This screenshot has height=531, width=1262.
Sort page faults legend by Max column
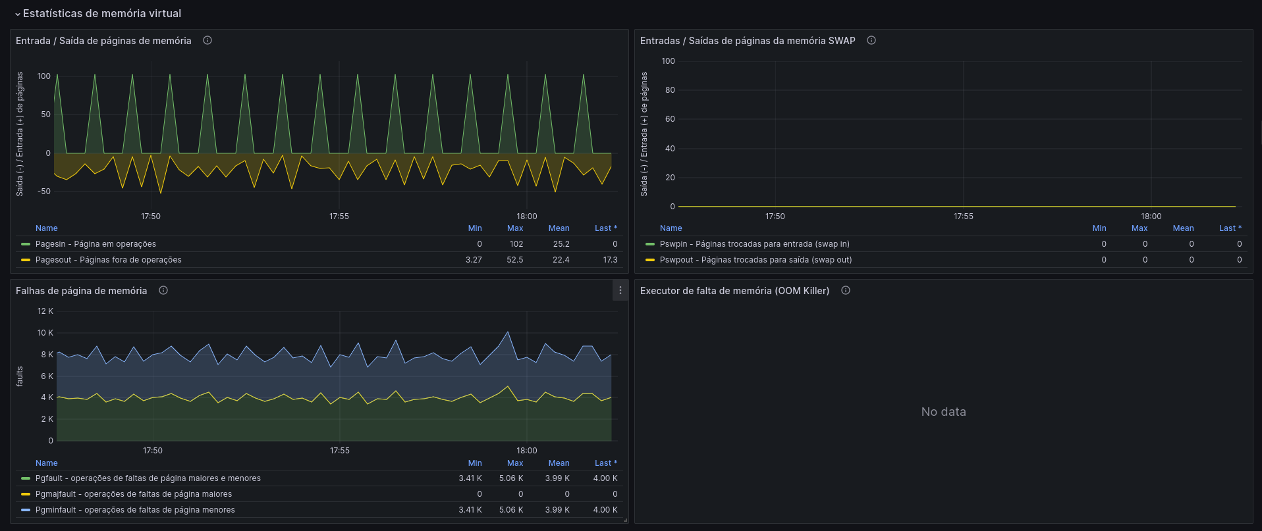pyautogui.click(x=515, y=463)
